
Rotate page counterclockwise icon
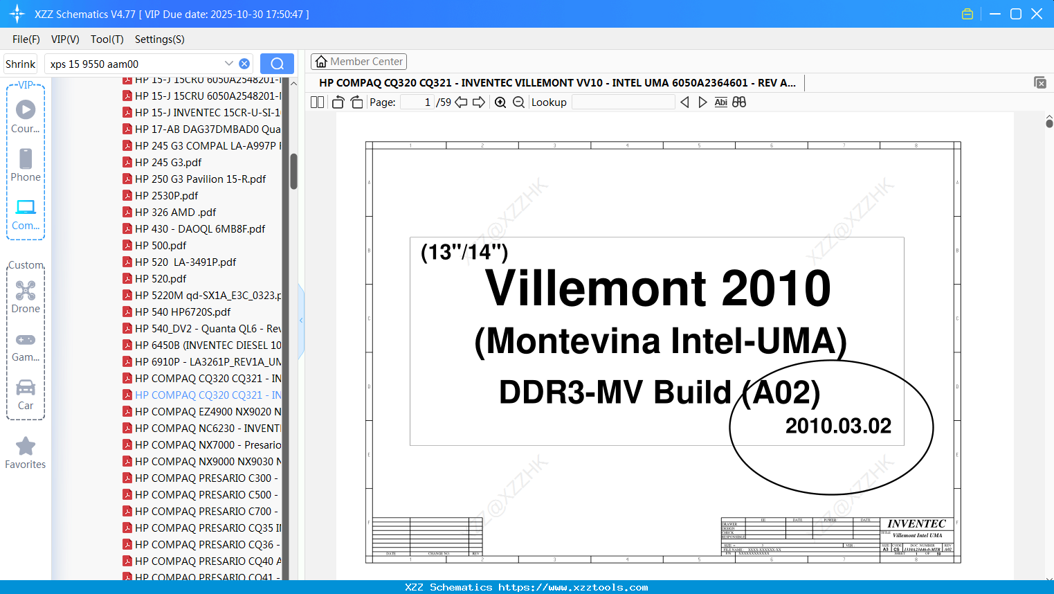[x=338, y=102]
